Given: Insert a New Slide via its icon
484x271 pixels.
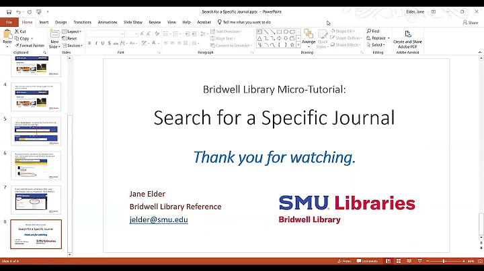Looking at the screenshot, I should [x=54, y=34].
